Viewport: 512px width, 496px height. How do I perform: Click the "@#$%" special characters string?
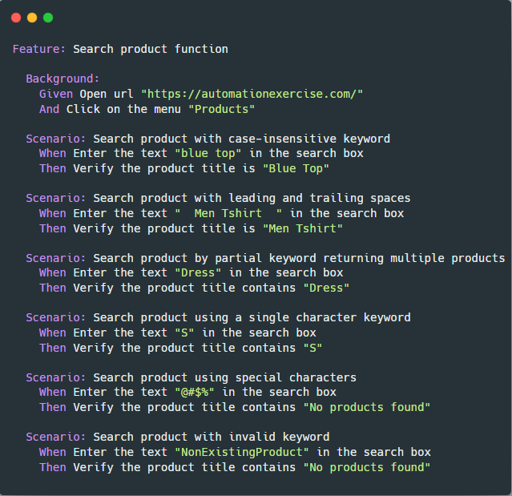pos(195,392)
